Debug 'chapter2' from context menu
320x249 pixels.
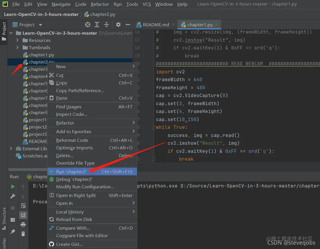(92, 179)
